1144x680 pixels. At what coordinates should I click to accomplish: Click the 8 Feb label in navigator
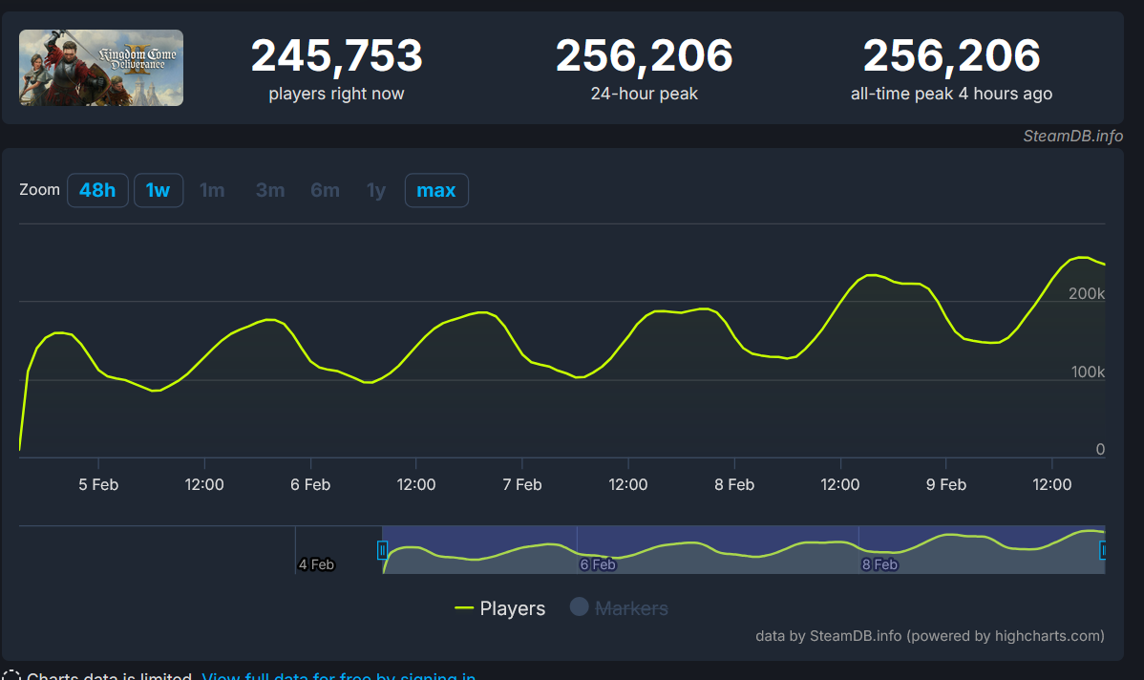(879, 564)
